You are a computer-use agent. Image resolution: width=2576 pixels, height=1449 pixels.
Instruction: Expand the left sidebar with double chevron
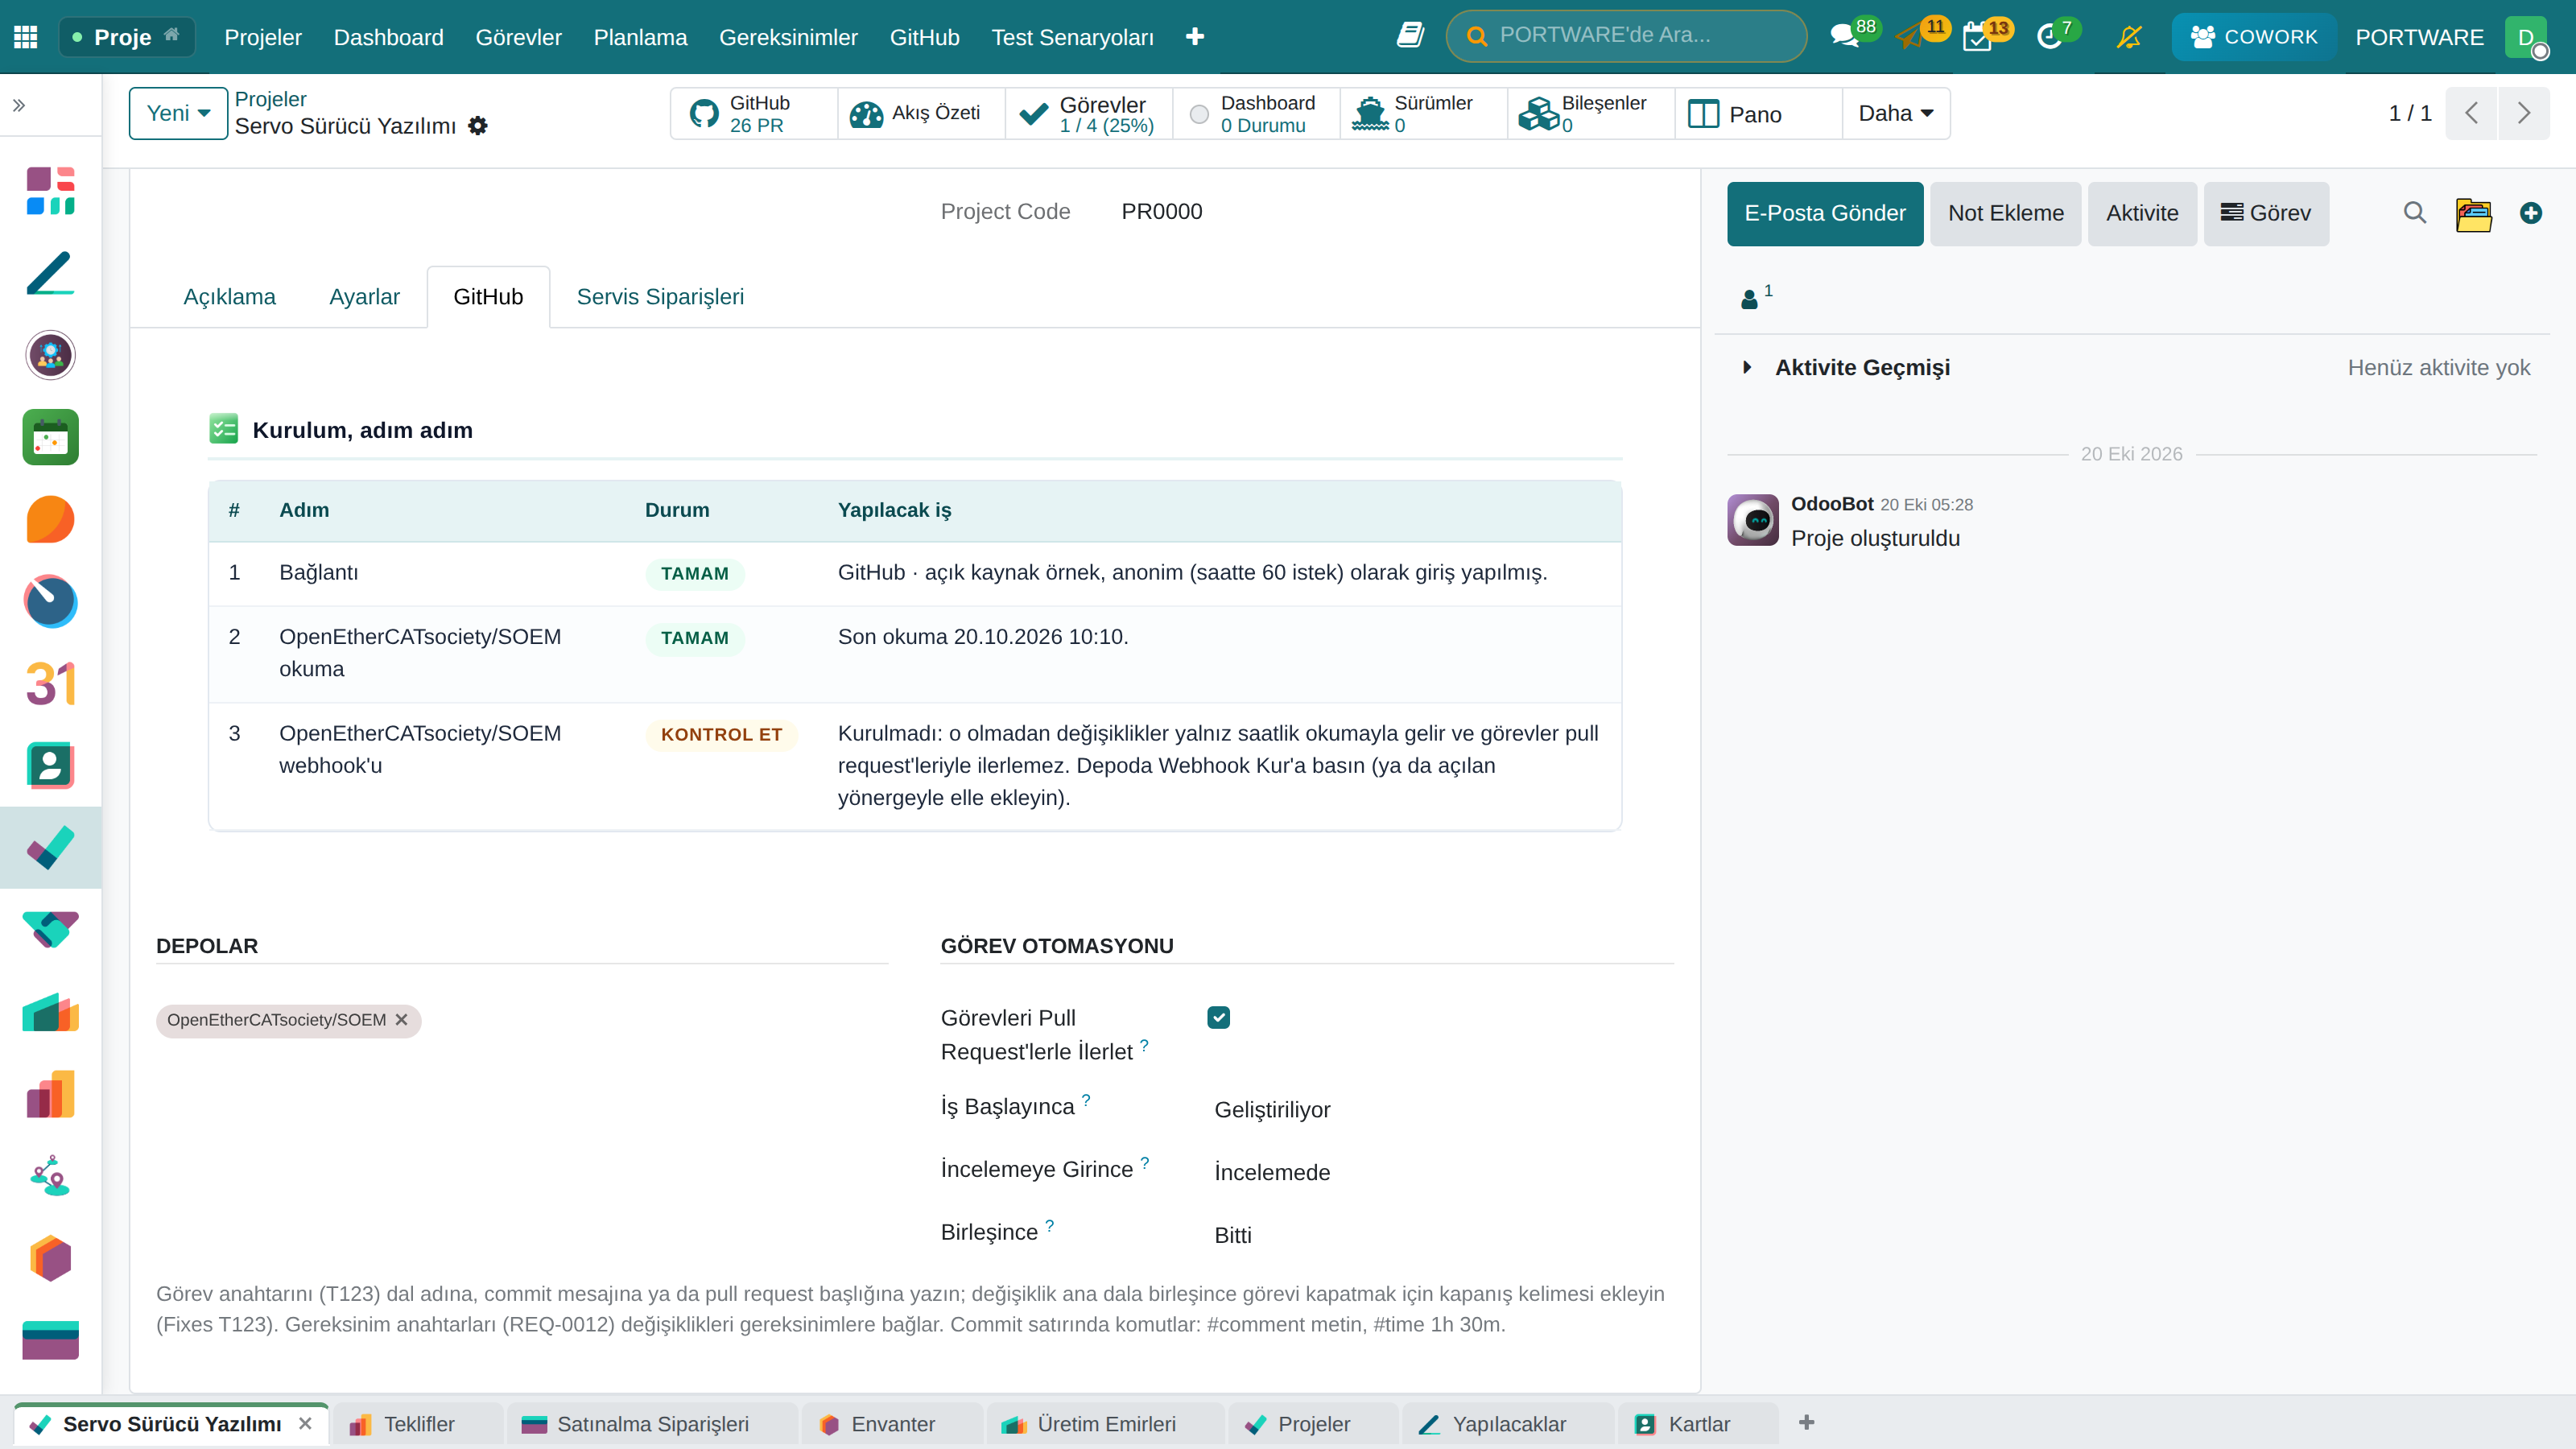19,105
